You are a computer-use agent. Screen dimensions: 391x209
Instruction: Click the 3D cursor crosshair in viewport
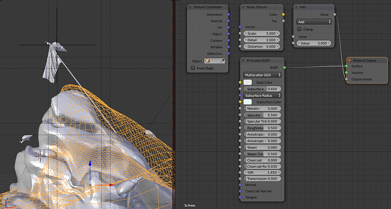coord(40,156)
